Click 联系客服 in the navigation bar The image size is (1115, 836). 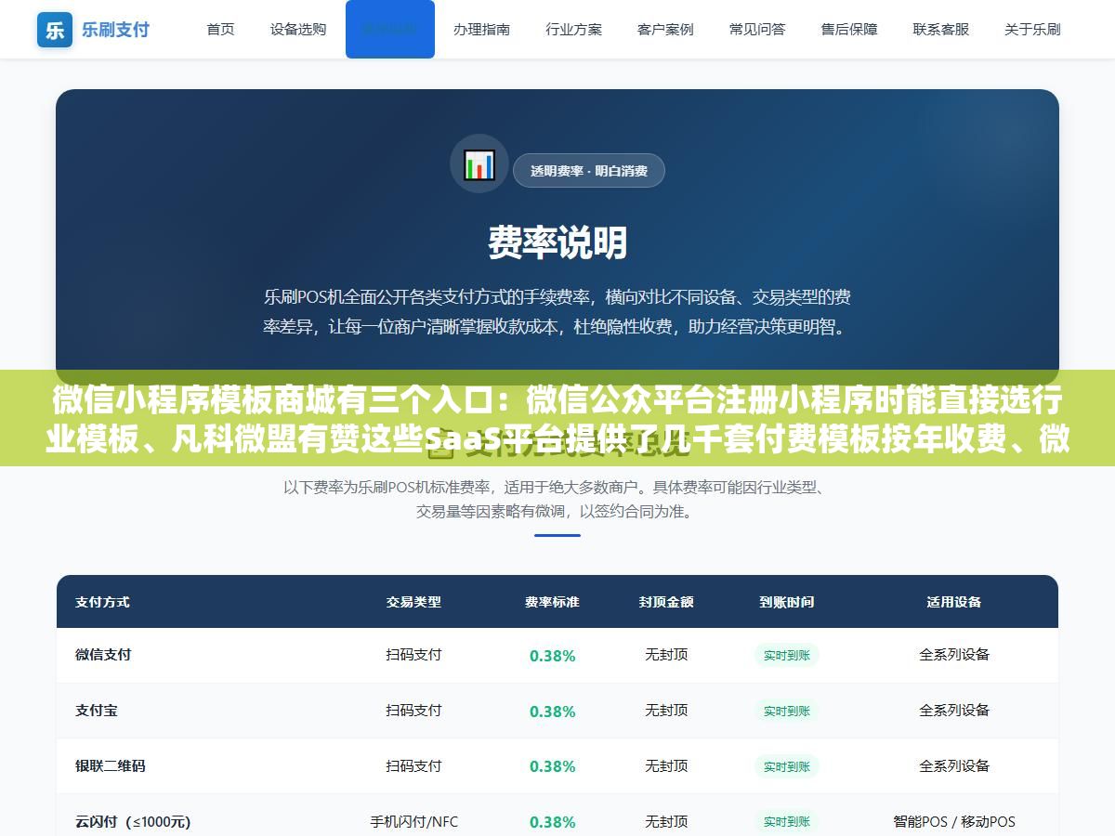[x=941, y=29]
